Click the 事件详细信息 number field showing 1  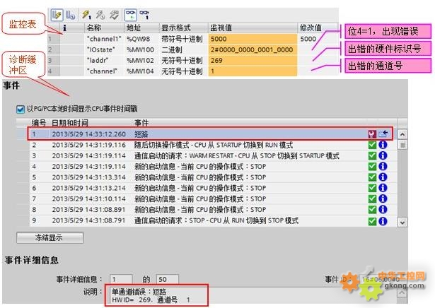click(x=121, y=279)
